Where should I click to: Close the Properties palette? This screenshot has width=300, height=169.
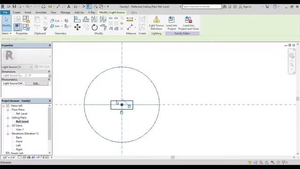50,46
